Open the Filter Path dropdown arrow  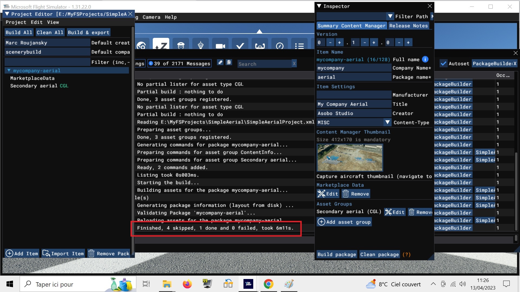390,16
